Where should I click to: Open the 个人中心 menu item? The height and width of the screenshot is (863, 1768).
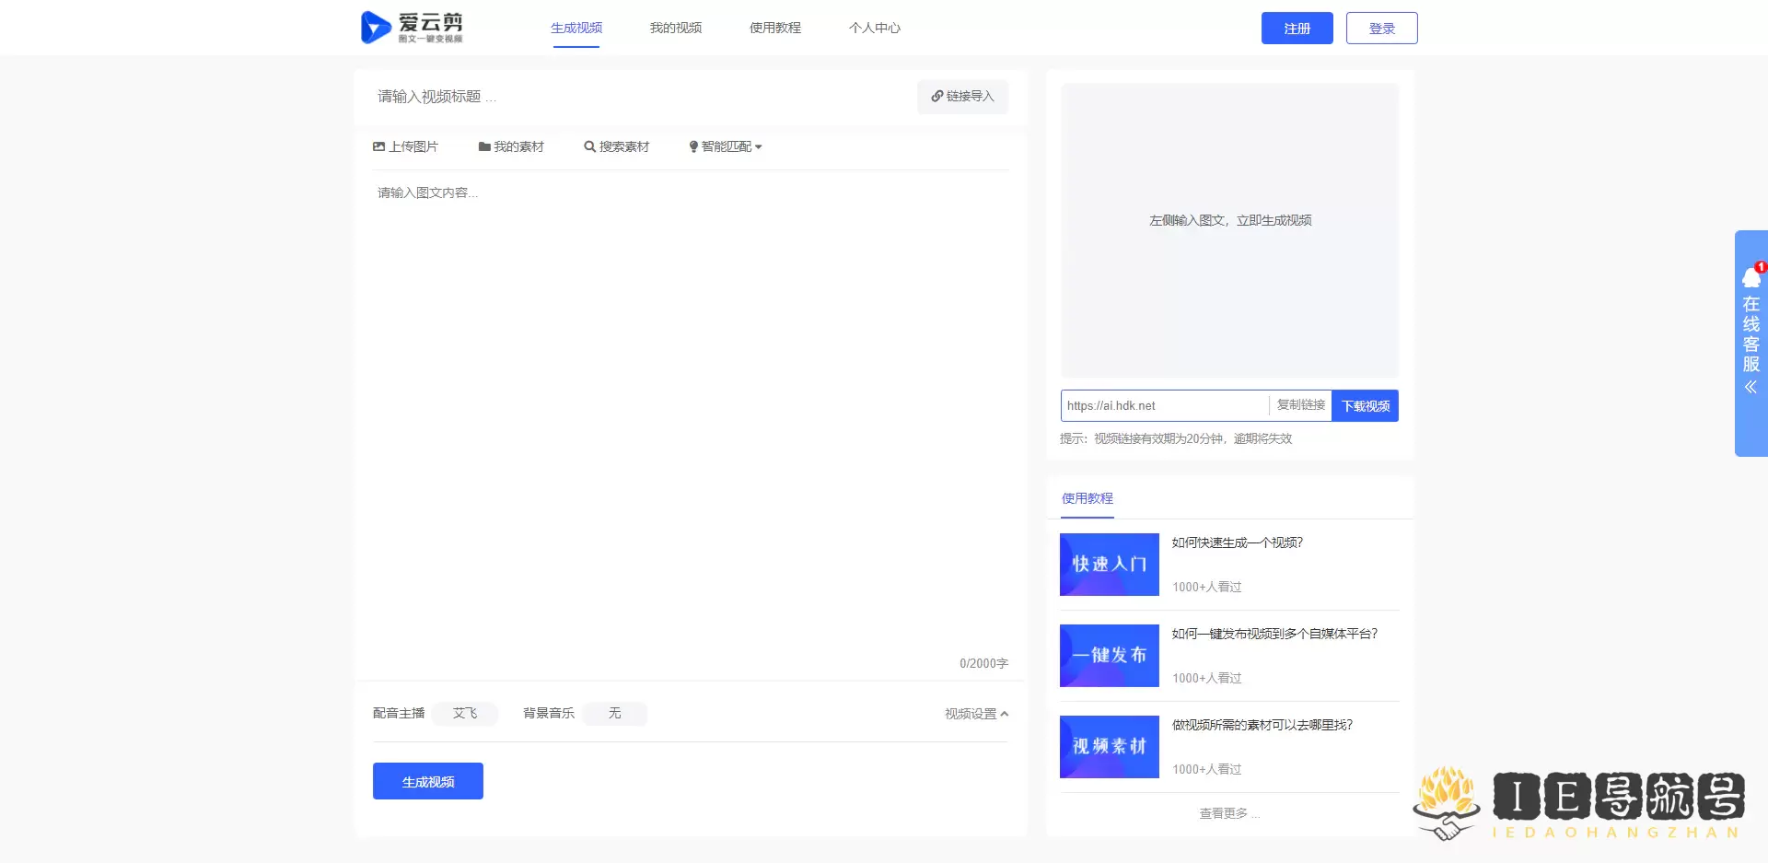[874, 28]
